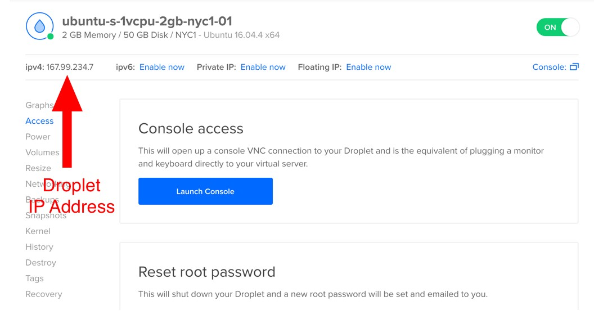Click the Ubuntu 16.04.4 x64 label

[242, 35]
